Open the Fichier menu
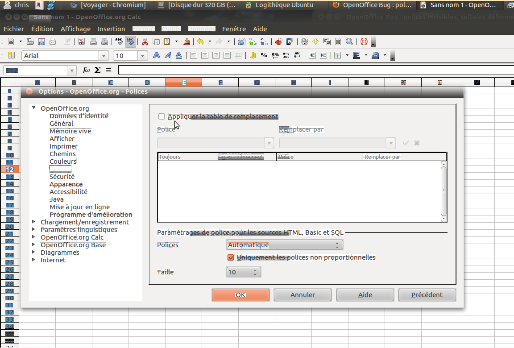Image resolution: width=514 pixels, height=348 pixels. pyautogui.click(x=14, y=29)
